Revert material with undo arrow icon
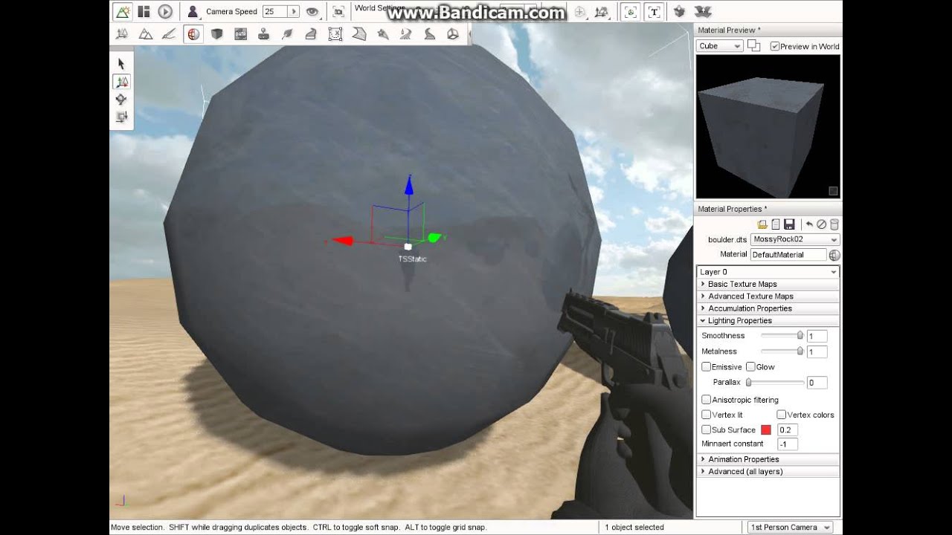The image size is (952, 535). (x=809, y=224)
